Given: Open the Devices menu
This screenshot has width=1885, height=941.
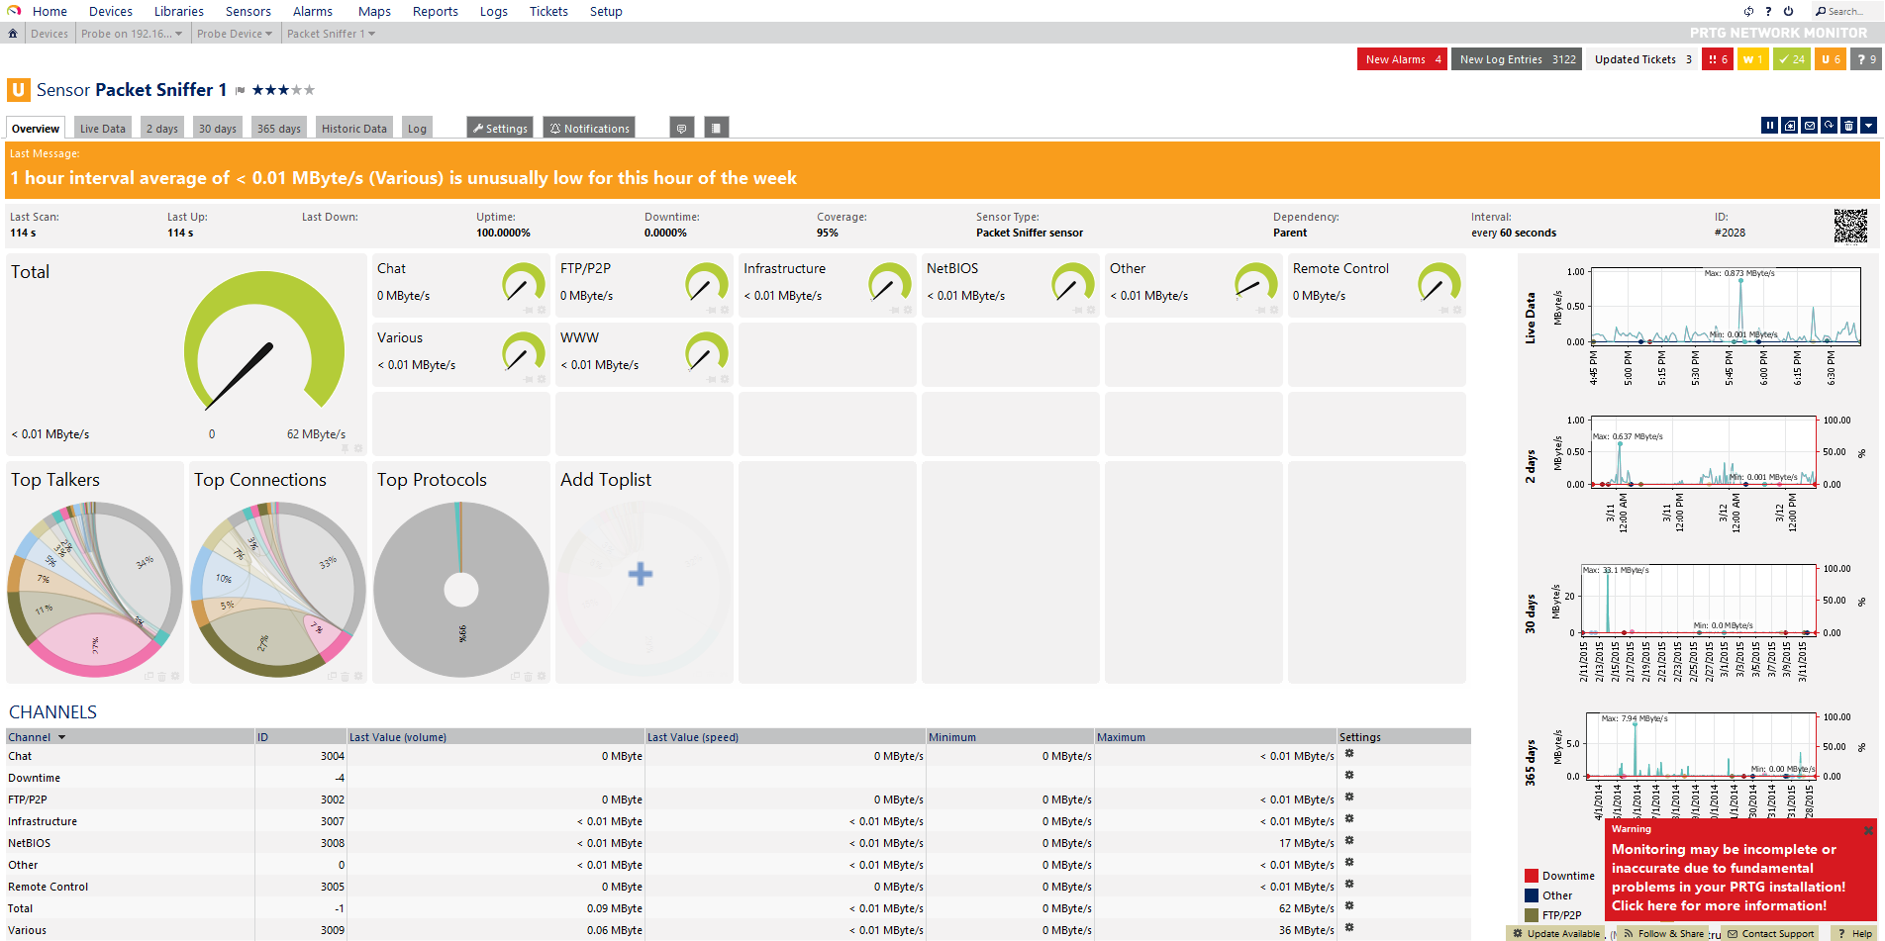Looking at the screenshot, I should [x=111, y=11].
